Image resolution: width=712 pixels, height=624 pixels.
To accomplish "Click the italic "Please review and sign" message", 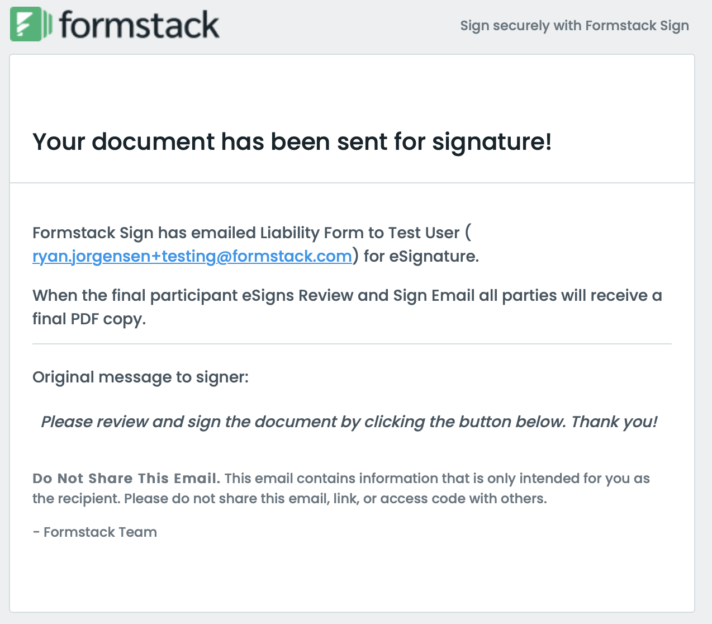I will [349, 422].
